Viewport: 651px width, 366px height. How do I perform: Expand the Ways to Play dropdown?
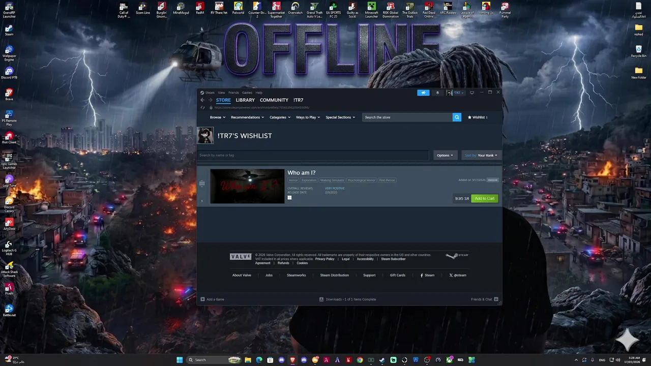point(308,117)
